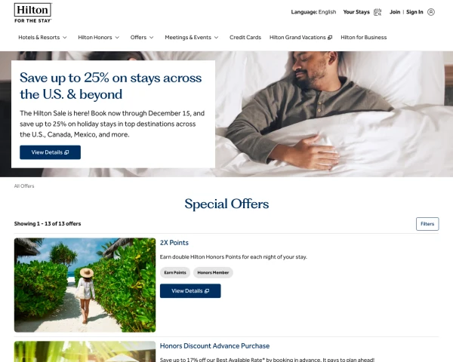Open the Offers dropdown chevron
Screen dimensions: 453x362
point(152,38)
